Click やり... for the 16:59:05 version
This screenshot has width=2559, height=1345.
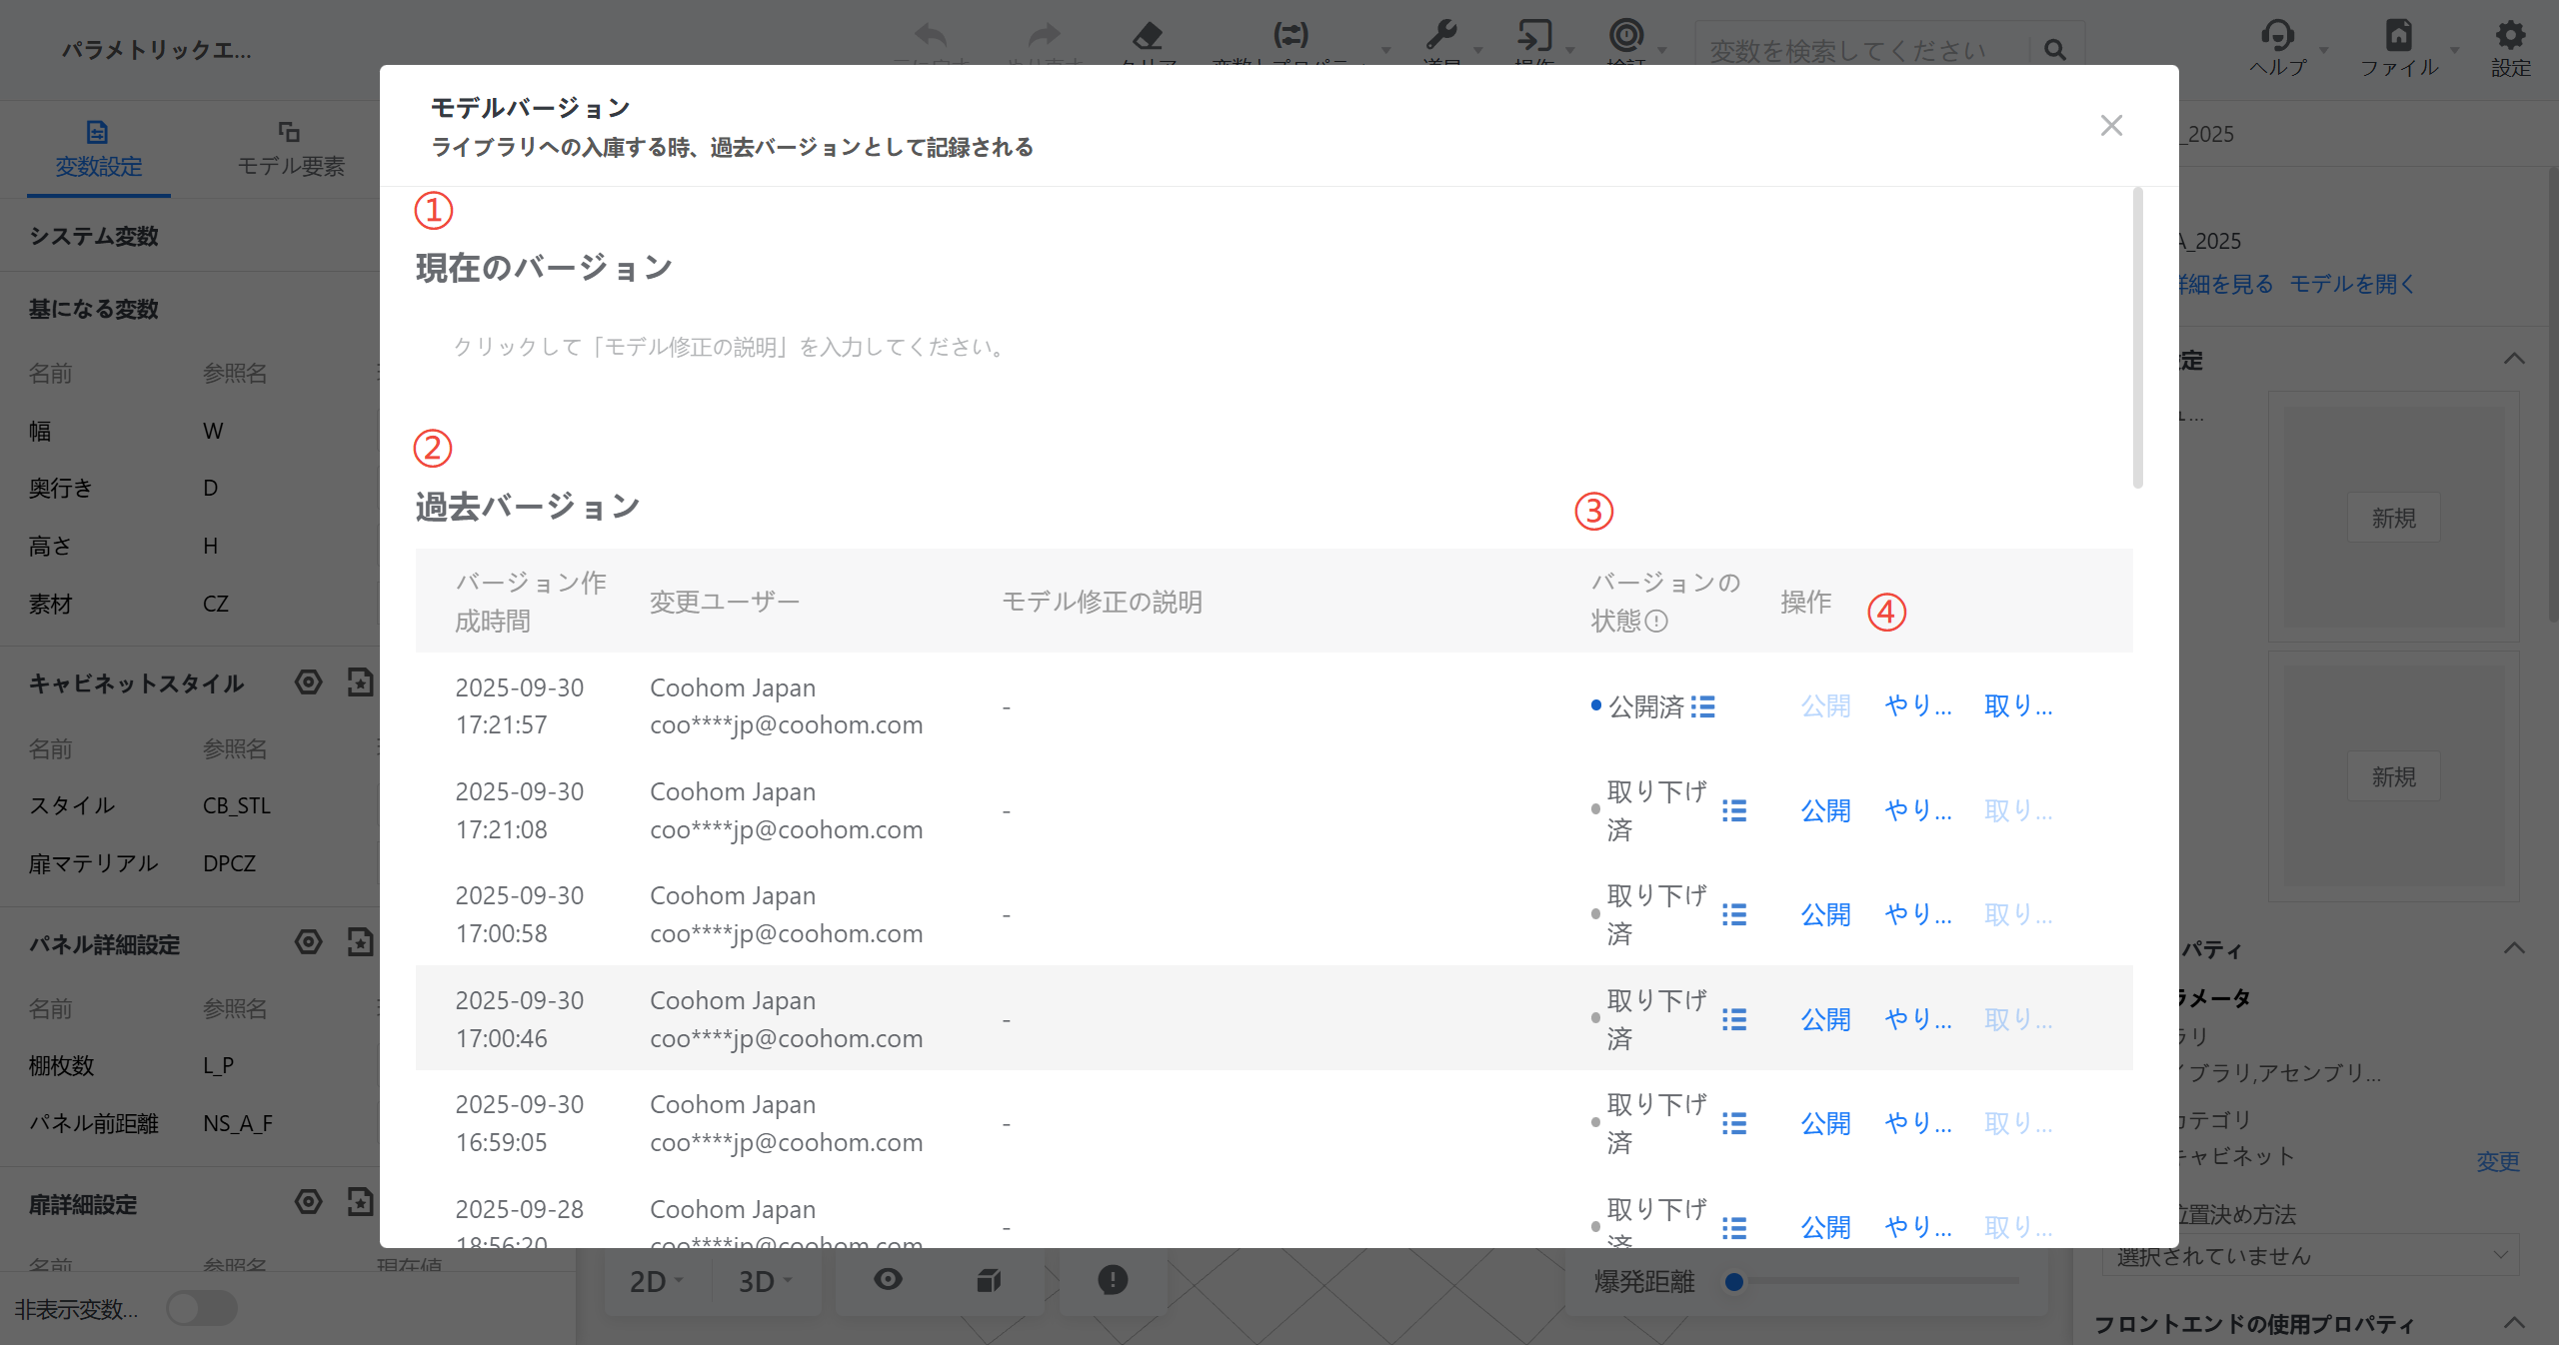(x=1918, y=1123)
